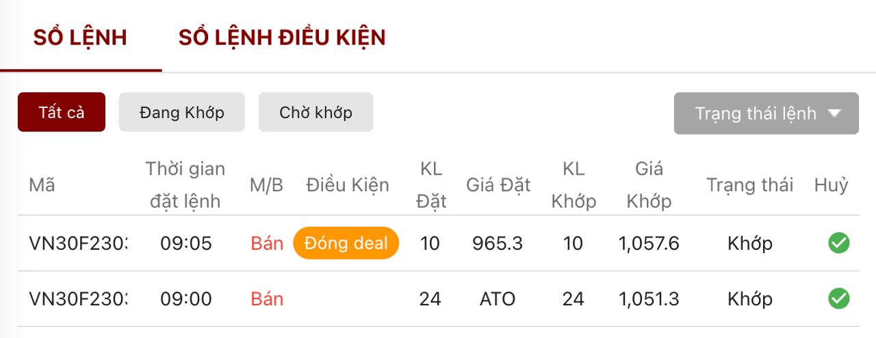Click the Trạng thái lệnh dropdown arrow
The width and height of the screenshot is (876, 338).
[x=834, y=113]
